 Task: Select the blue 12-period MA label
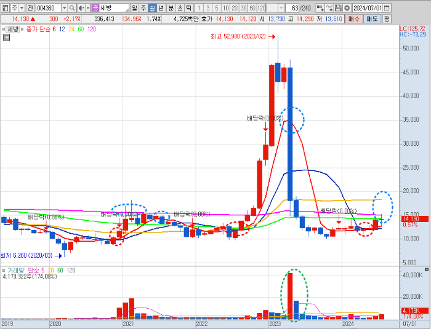(x=62, y=29)
